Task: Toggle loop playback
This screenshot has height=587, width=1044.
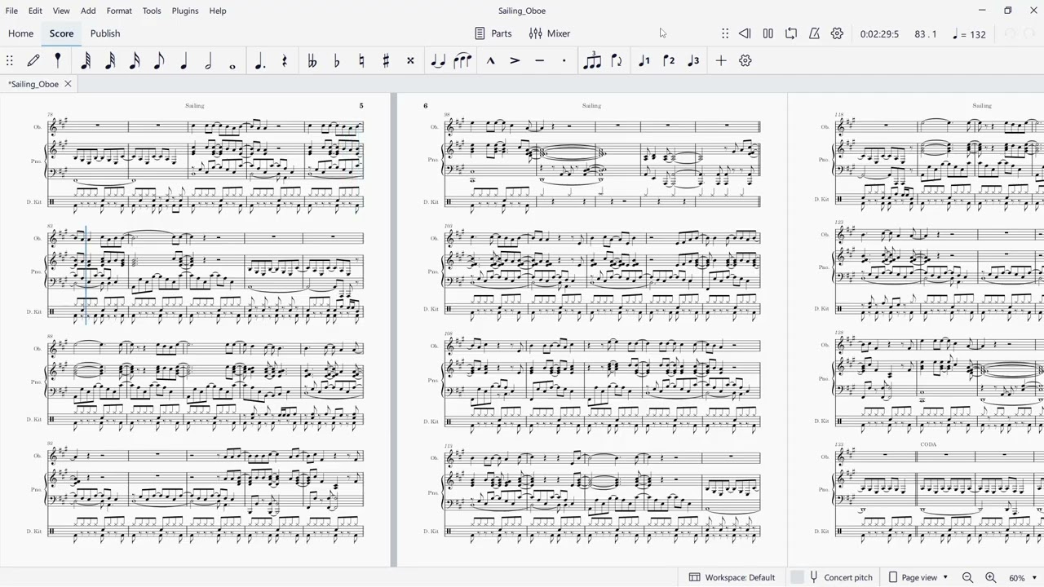Action: (x=791, y=33)
